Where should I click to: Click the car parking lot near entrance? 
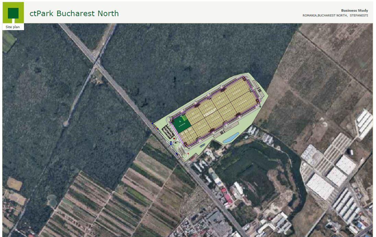pos(168,131)
